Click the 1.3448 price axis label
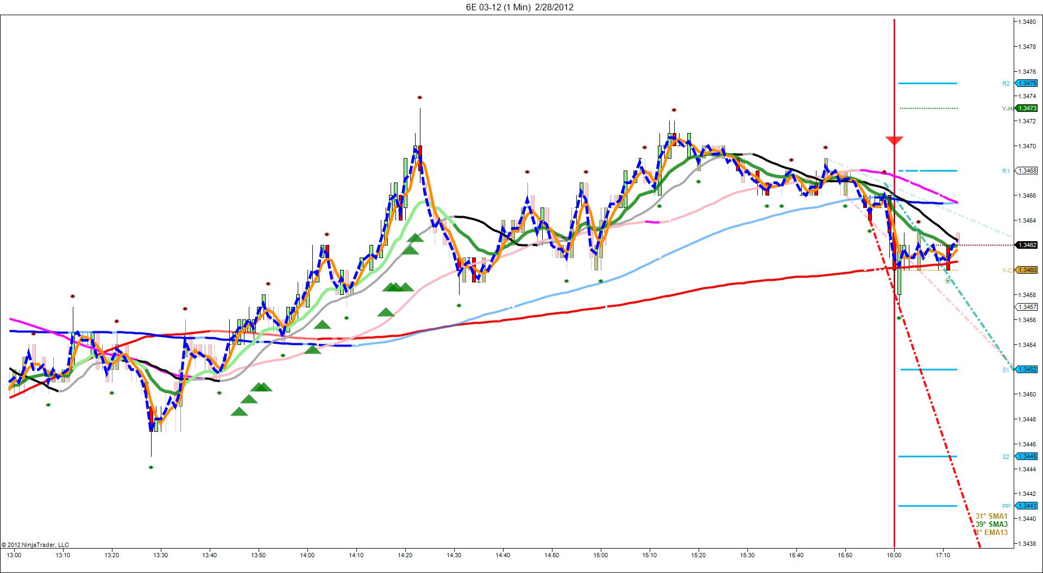This screenshot has height=573, width=1043. tap(1027, 419)
